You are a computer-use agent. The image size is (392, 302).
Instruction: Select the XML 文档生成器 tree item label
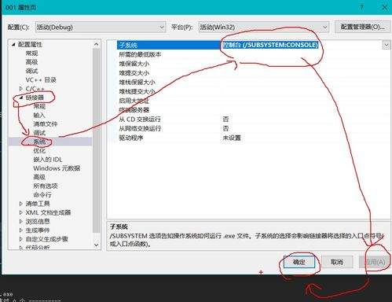(48, 212)
